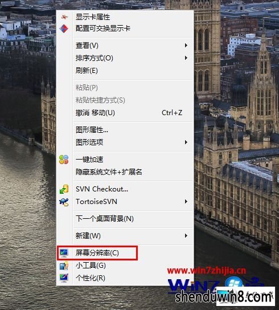The image size is (279, 310).
Task: Open SVN Checkout... entry
Action: click(x=125, y=189)
